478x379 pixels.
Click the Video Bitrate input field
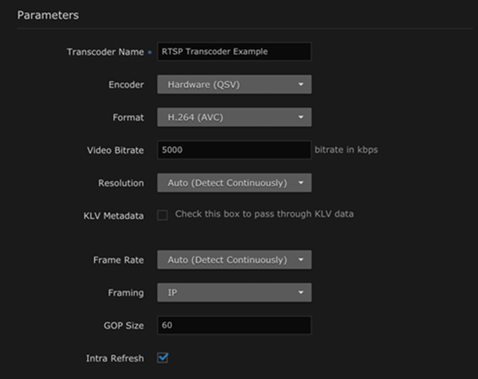click(233, 150)
